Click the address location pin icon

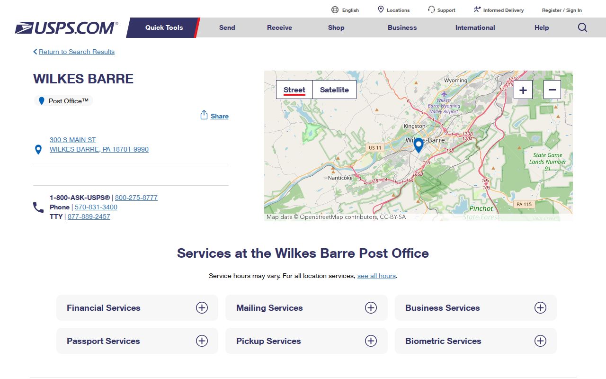[38, 150]
